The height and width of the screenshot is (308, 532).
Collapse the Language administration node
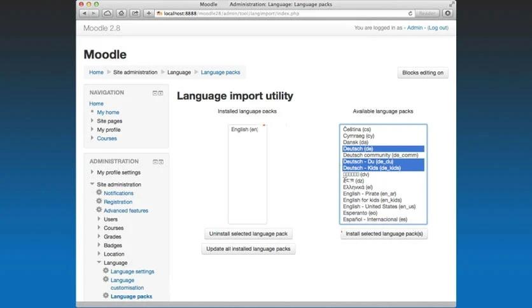click(x=99, y=262)
